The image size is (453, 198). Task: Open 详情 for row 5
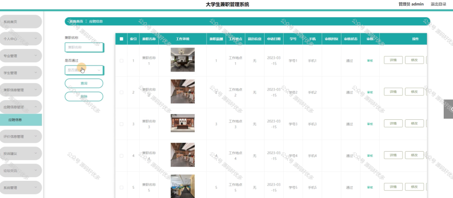click(393, 187)
